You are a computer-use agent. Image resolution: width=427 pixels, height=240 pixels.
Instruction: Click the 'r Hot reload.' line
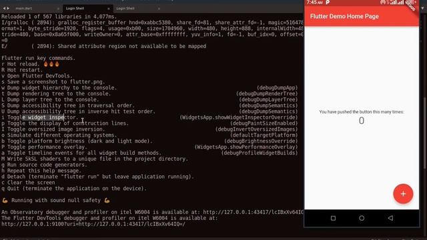[30, 64]
